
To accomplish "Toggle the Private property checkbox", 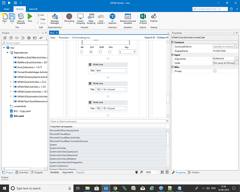I will tap(215, 71).
